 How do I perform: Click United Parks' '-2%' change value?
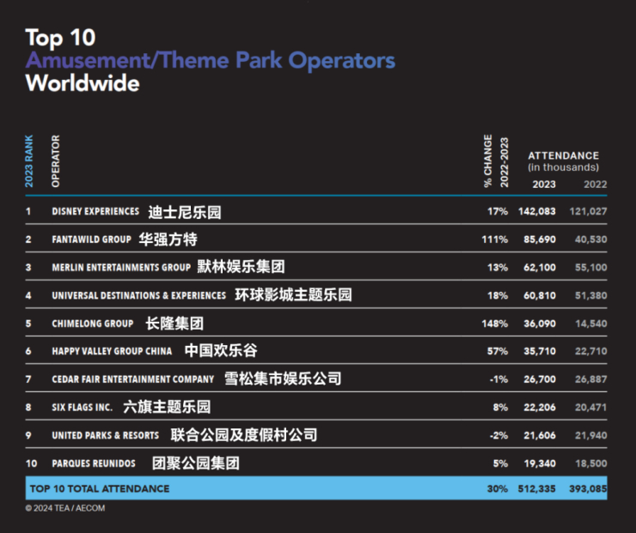pos(498,435)
